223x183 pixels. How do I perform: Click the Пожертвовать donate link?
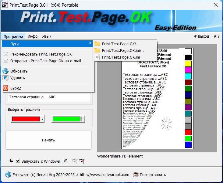tap(153, 175)
